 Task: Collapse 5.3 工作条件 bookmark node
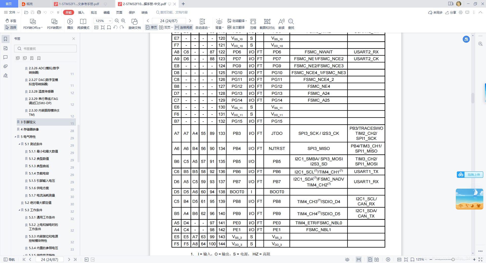[19, 210]
